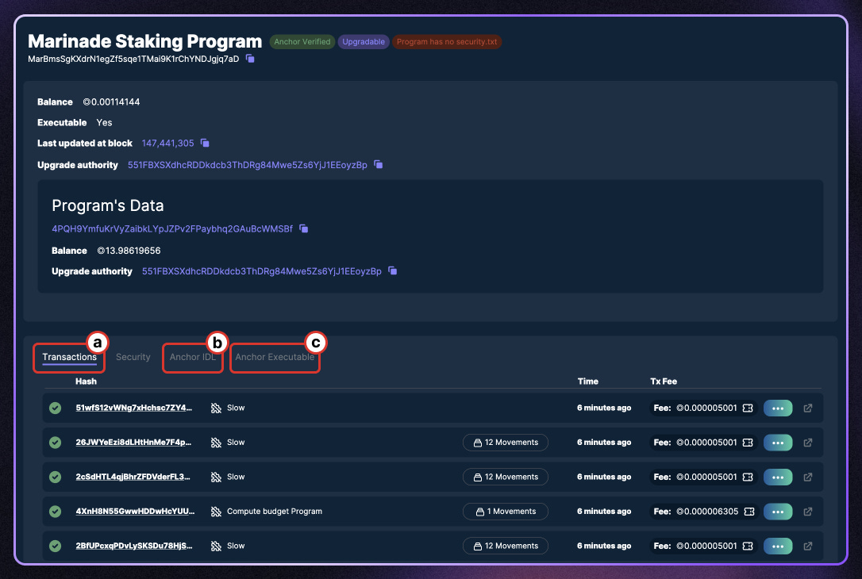
Task: Copy block number 147,441,305
Action: 205,144
